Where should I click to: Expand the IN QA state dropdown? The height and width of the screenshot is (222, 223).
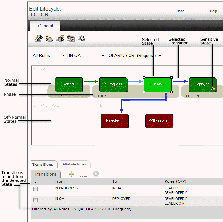pyautogui.click(x=87, y=56)
